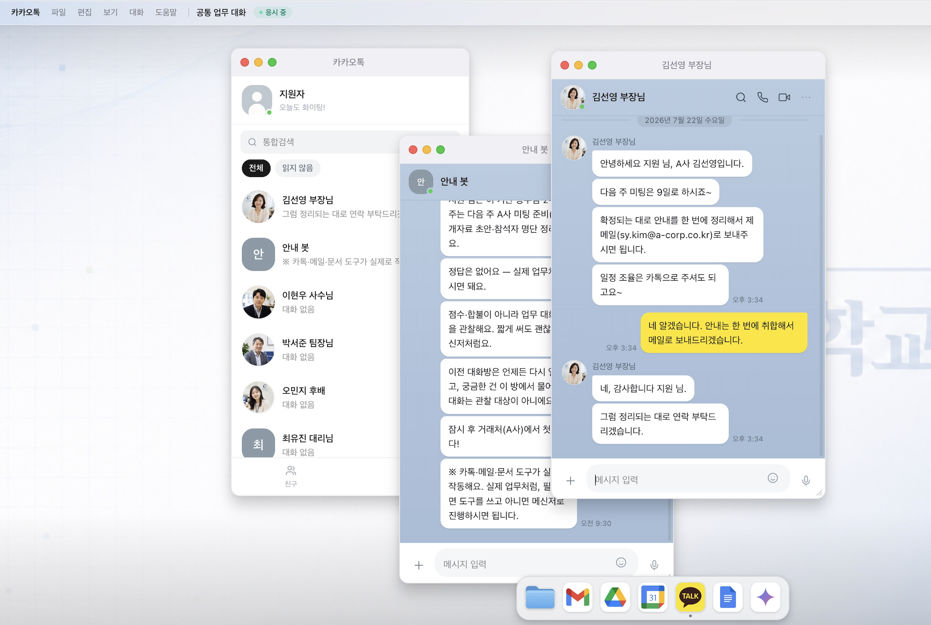Click the plus attach icon in 안내 봇 chat
This screenshot has height=625, width=931.
[419, 565]
